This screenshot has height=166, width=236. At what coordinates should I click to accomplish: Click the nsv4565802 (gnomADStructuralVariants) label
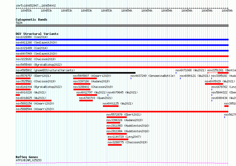point(45,70)
